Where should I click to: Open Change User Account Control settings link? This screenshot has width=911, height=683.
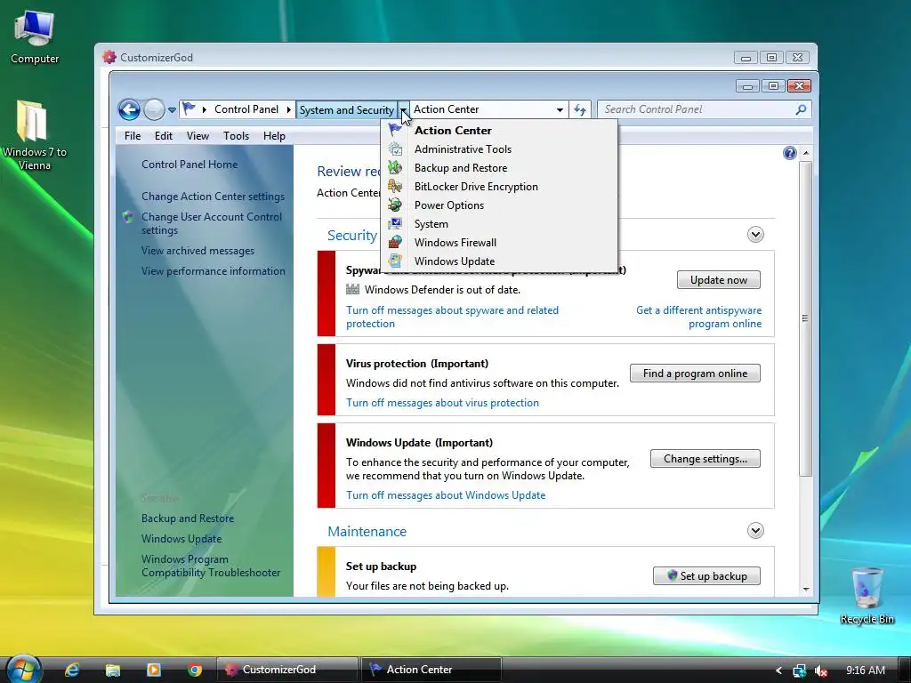tap(212, 223)
